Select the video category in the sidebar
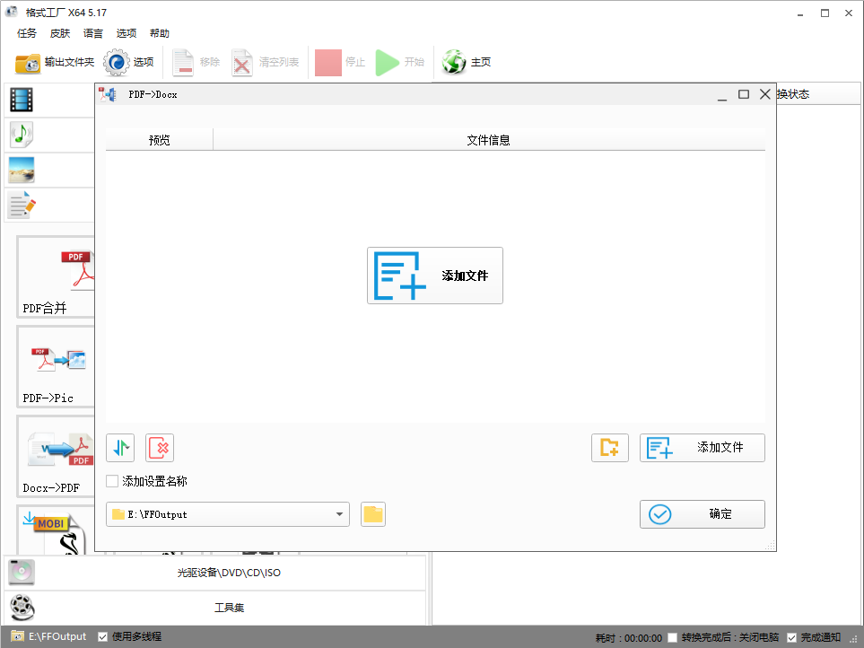This screenshot has height=648, width=864. pyautogui.click(x=21, y=100)
